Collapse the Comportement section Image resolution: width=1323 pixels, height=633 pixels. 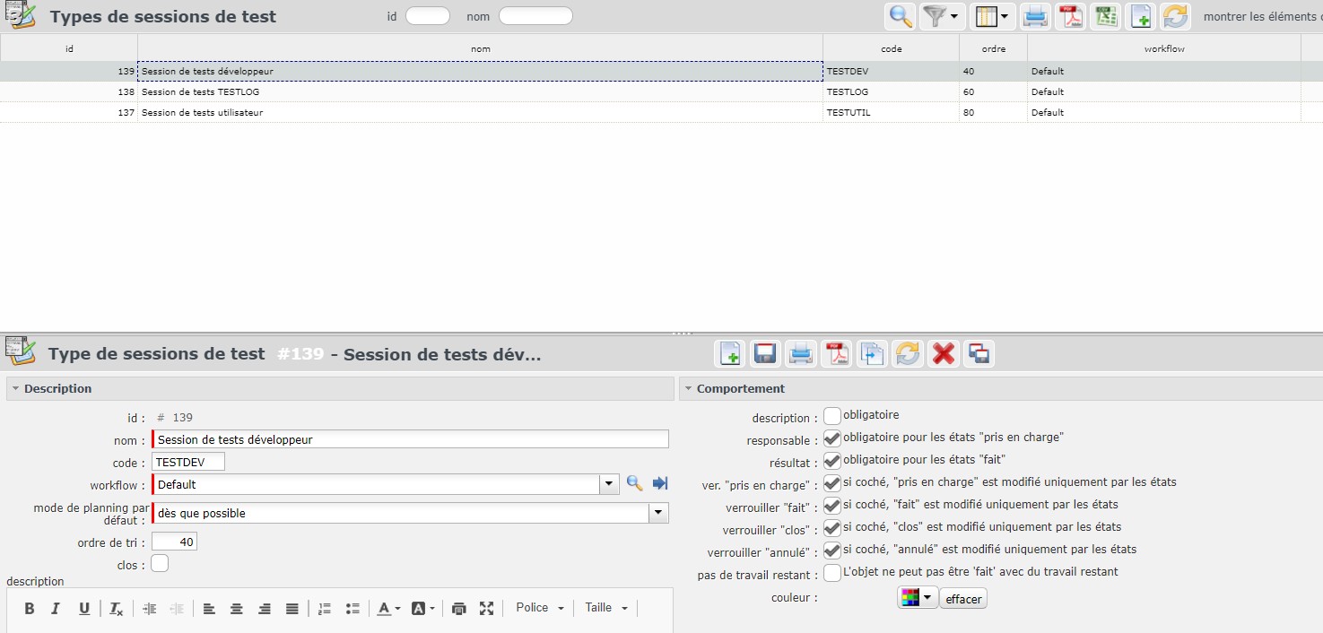(x=688, y=388)
